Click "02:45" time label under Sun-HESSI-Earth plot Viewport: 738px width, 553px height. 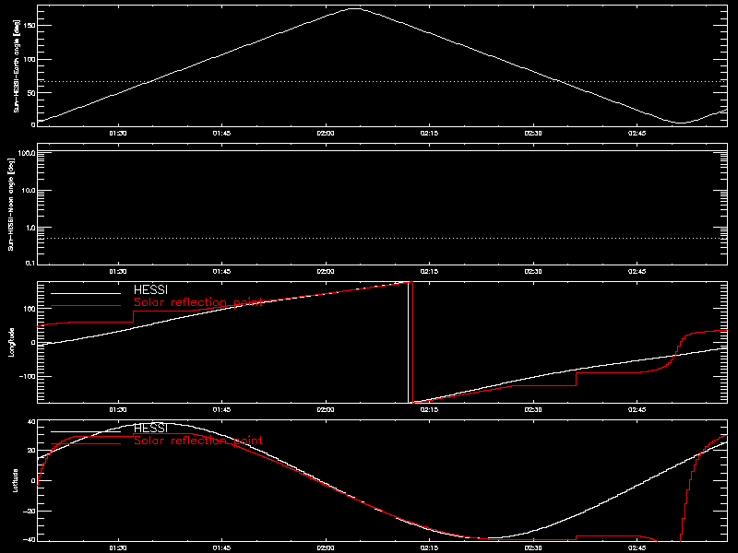click(637, 134)
